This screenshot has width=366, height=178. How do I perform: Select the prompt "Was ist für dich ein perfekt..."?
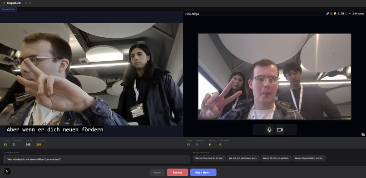click(276, 158)
